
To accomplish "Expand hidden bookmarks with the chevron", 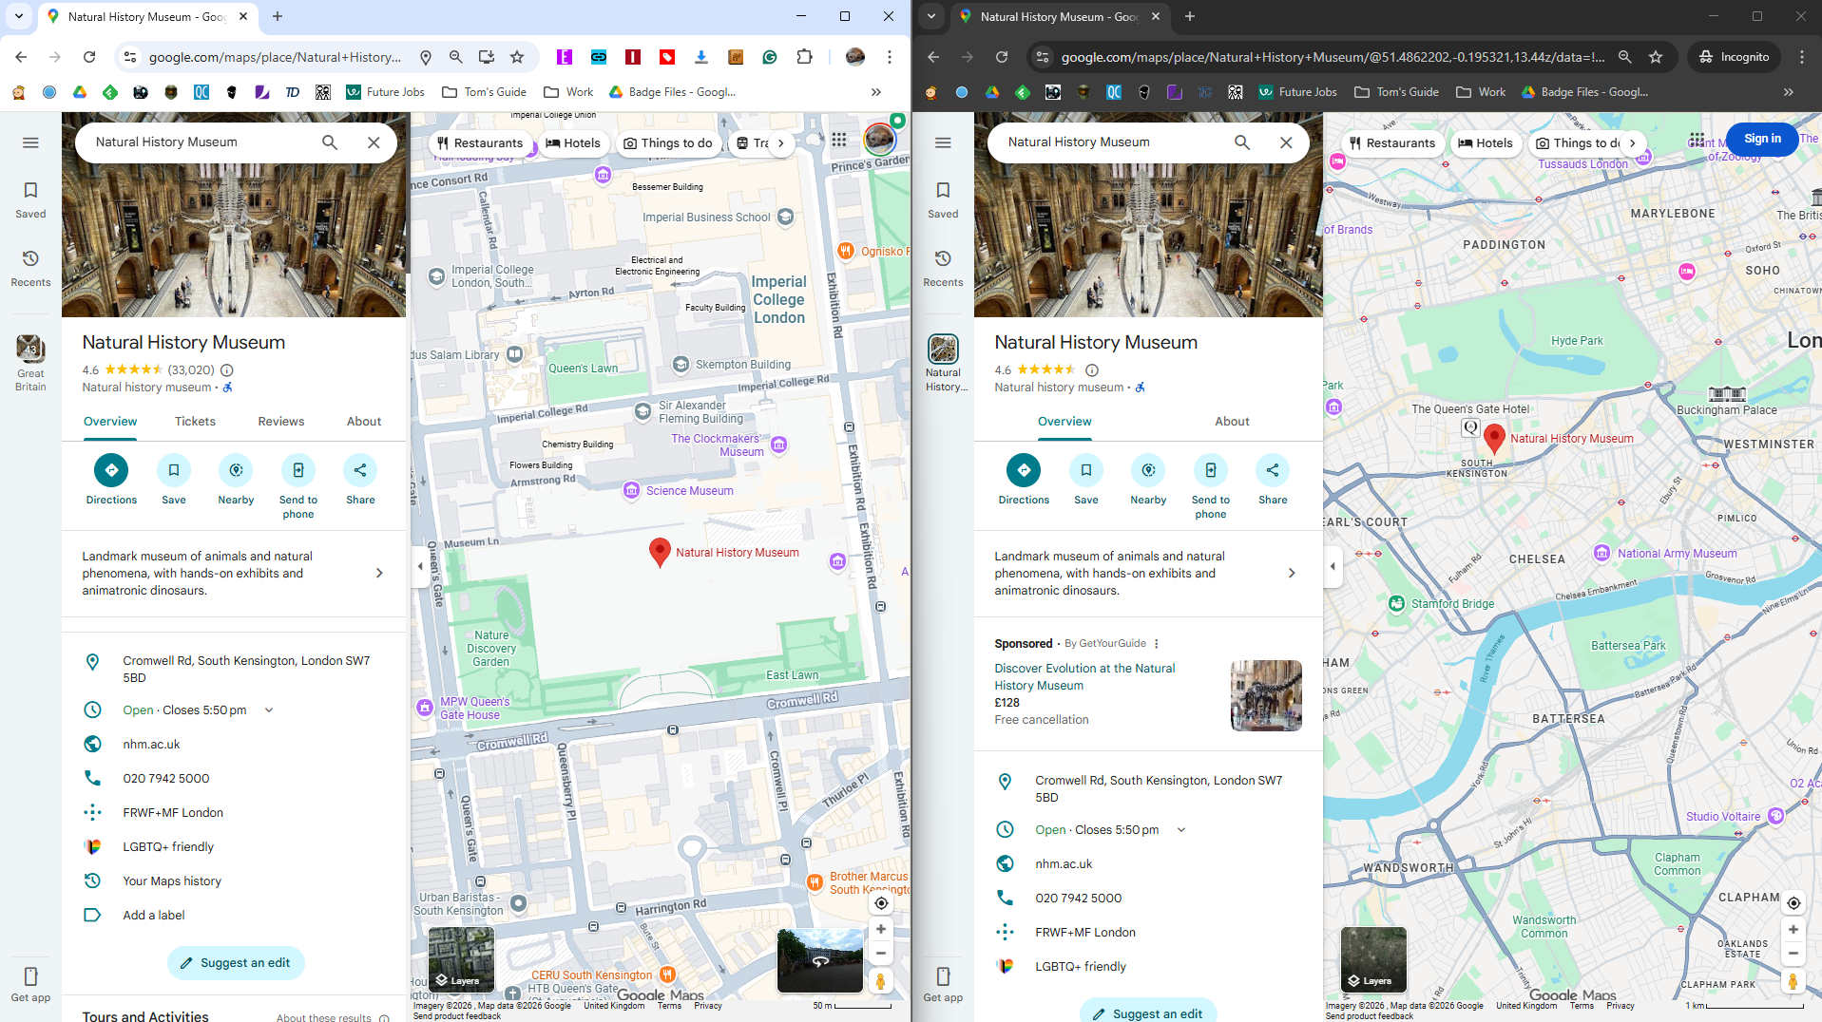I will pos(874,92).
